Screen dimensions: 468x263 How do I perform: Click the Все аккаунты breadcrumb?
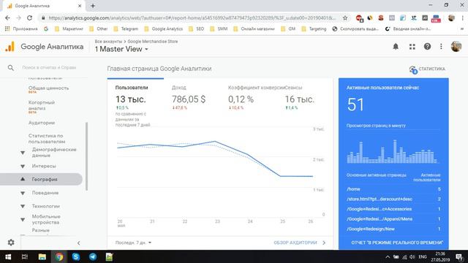(x=108, y=42)
